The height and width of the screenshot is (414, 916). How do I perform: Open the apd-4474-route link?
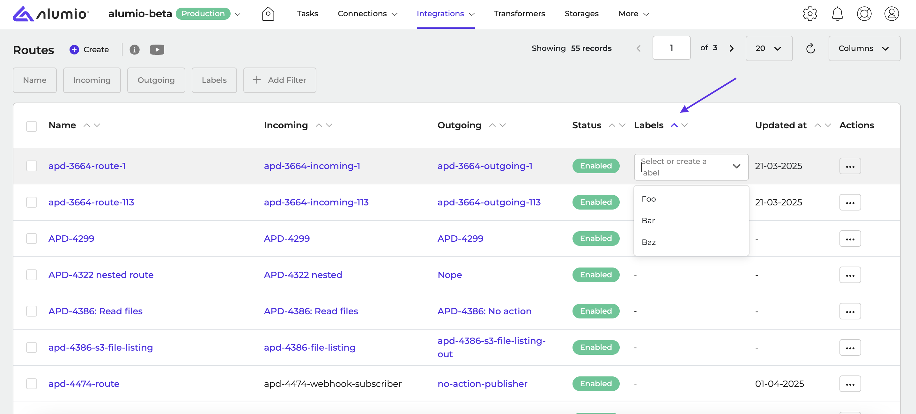coord(84,383)
